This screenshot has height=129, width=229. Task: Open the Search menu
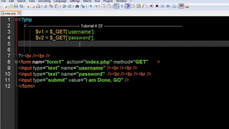pos(21,1)
